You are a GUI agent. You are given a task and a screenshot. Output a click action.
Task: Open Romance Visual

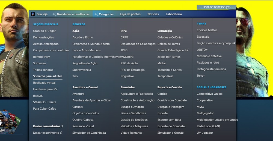83,126
